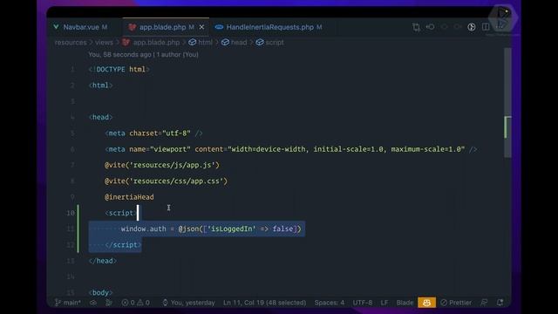This screenshot has height=314, width=558.
Task: Click the Ln 11, Col 19 position indicator
Action: tap(264, 303)
